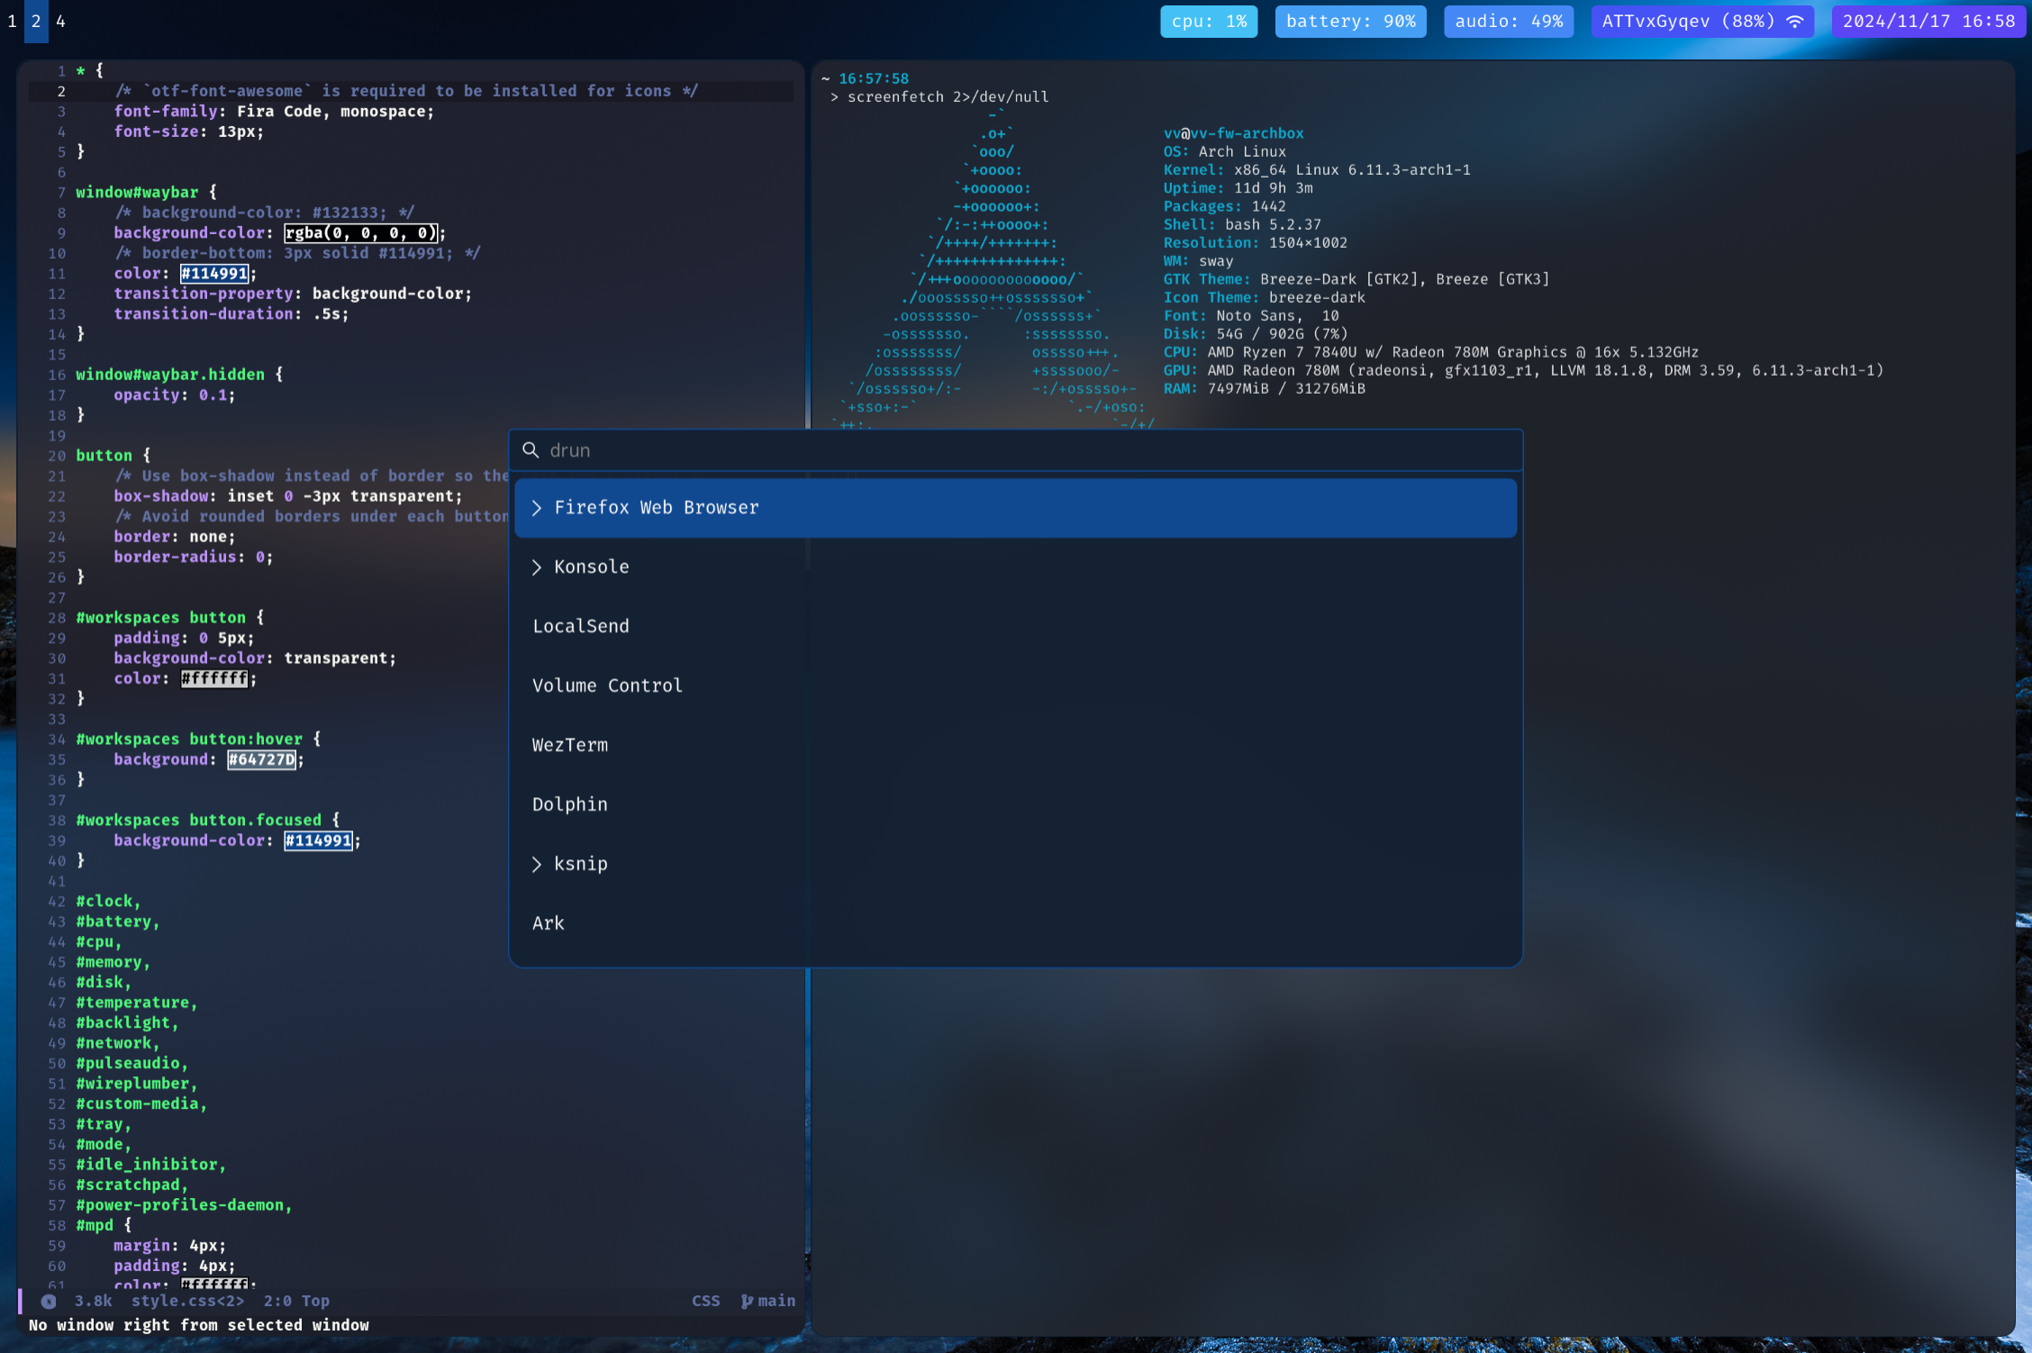2032x1353 pixels.
Task: Click the #mpd selector on line 58
Action: (x=95, y=1226)
